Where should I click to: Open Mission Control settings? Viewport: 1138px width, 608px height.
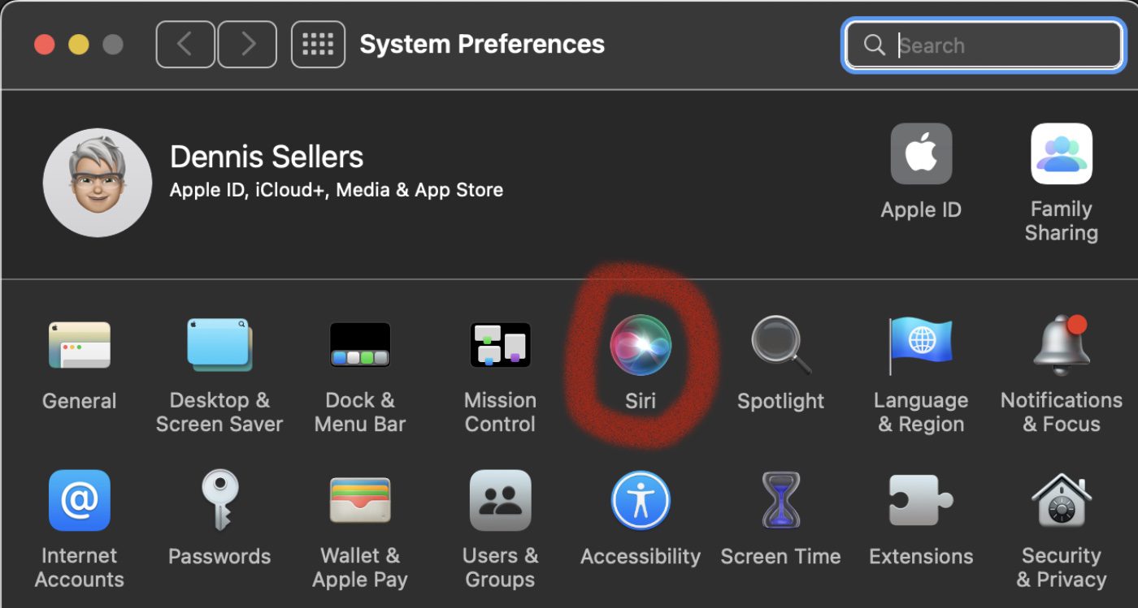pos(500,345)
